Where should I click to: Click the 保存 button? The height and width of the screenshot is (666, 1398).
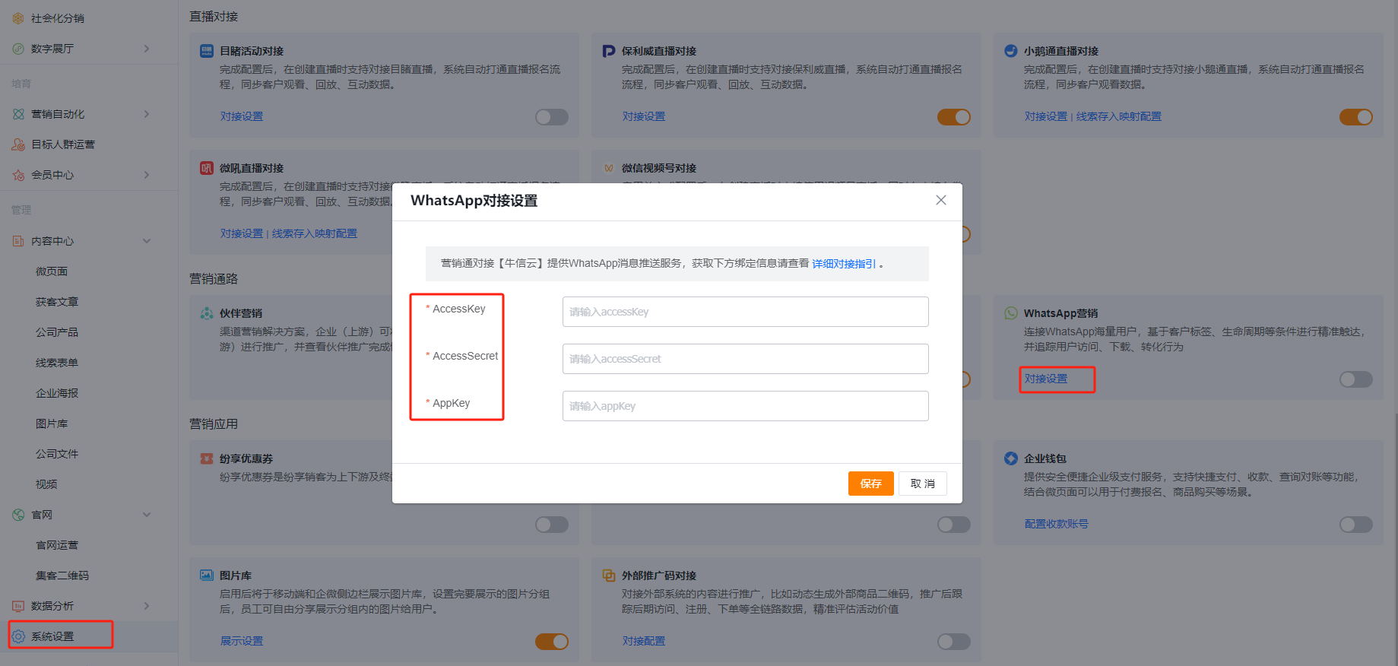click(x=871, y=484)
